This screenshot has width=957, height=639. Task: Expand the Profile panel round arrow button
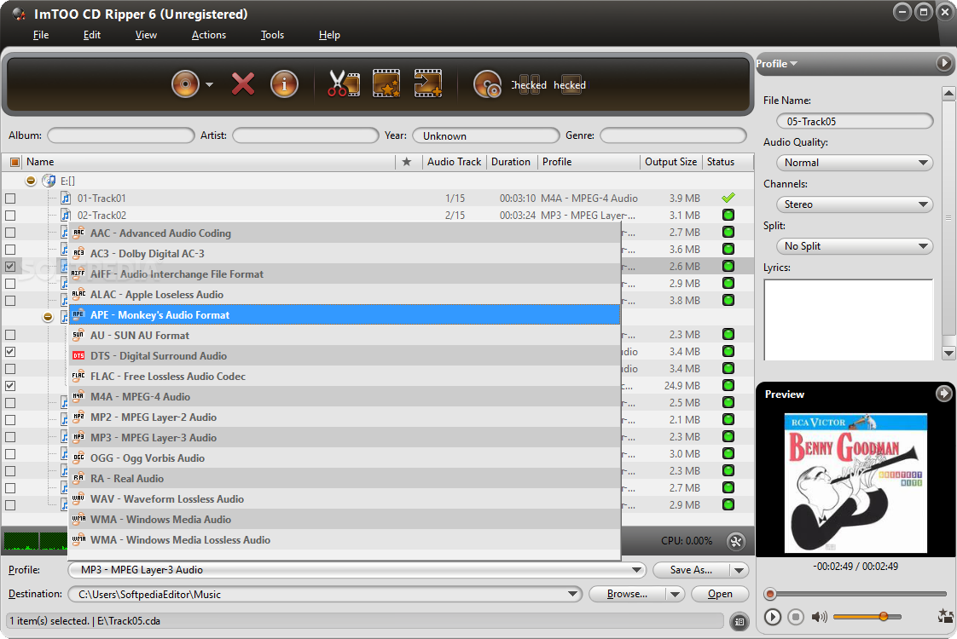(943, 63)
